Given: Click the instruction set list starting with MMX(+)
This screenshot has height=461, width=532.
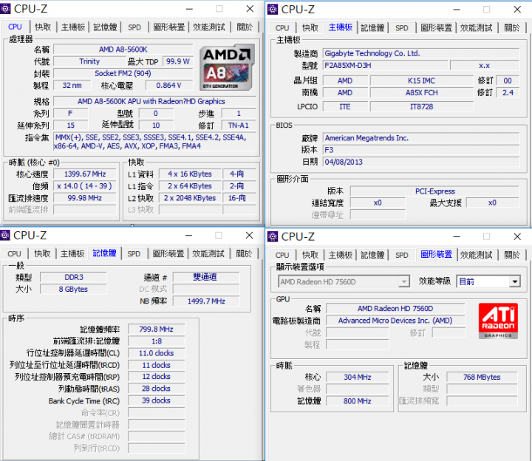Looking at the screenshot, I should point(154,142).
